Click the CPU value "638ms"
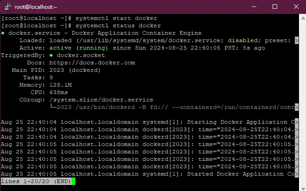Screen dimensions: 306x191 [x=59, y=92]
